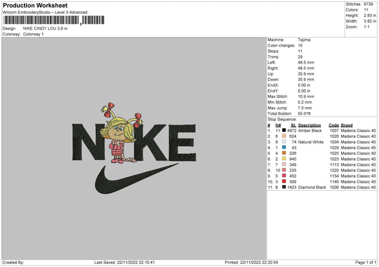This screenshot has width=379, height=267.
Task: Click the design name NIKE CINDY LOU 3,8 in
Action: [45, 28]
